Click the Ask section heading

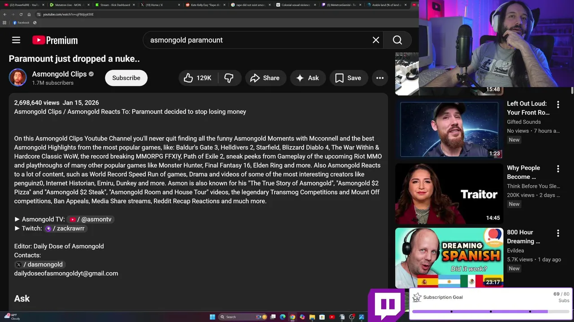tap(22, 298)
